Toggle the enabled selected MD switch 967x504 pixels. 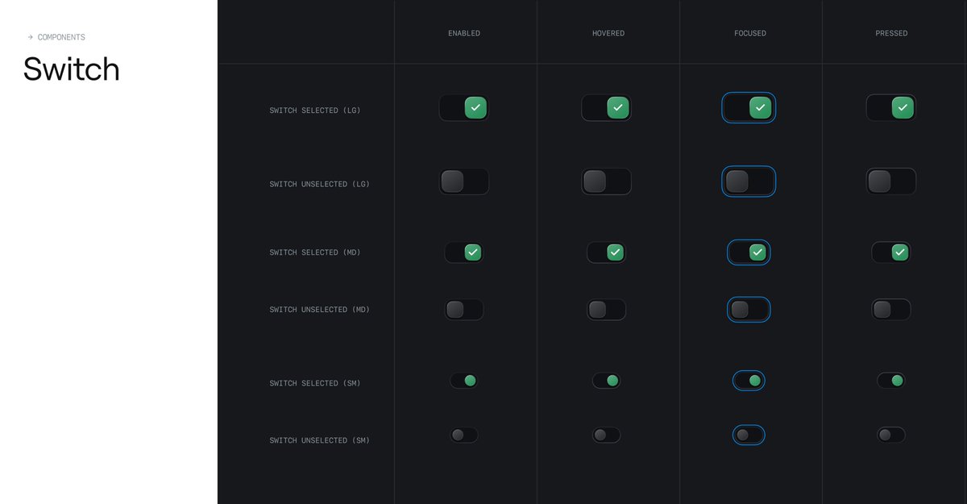coord(464,252)
